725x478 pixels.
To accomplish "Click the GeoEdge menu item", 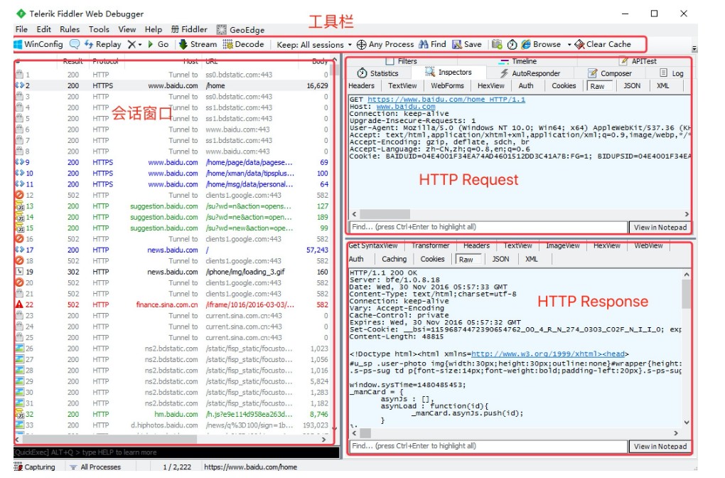I will point(240,30).
